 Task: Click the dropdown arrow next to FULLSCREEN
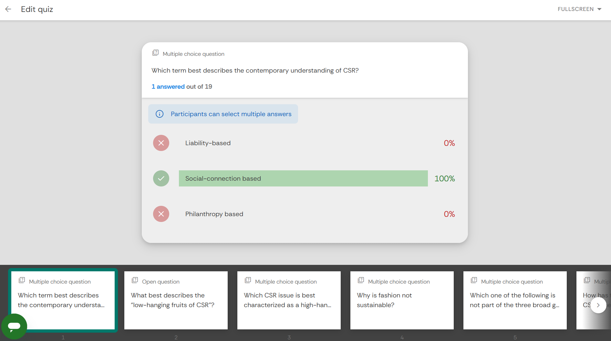coord(599,9)
